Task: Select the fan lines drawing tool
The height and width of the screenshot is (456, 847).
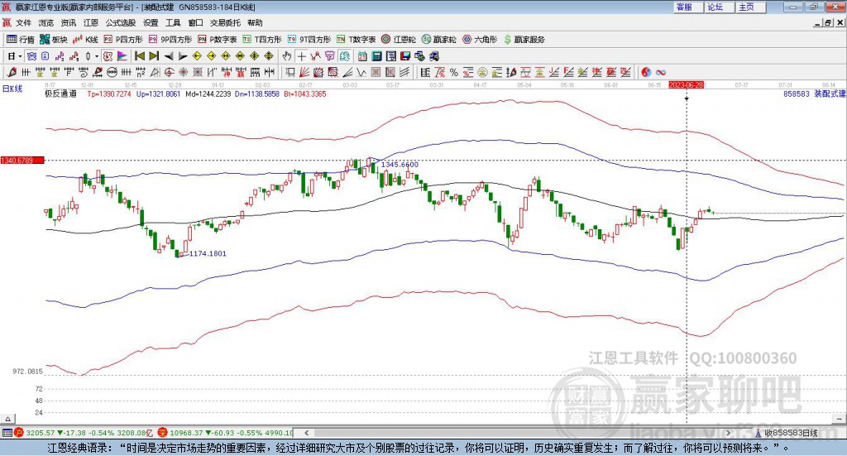Action: tap(305, 72)
